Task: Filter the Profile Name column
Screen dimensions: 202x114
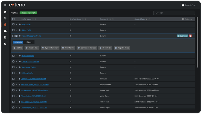Action: [x=36, y=19]
